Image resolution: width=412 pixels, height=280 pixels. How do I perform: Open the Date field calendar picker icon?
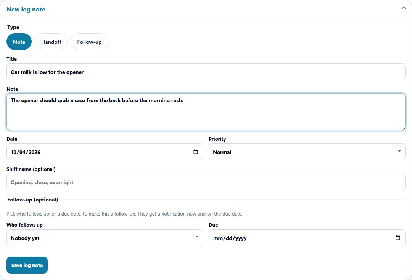point(195,152)
